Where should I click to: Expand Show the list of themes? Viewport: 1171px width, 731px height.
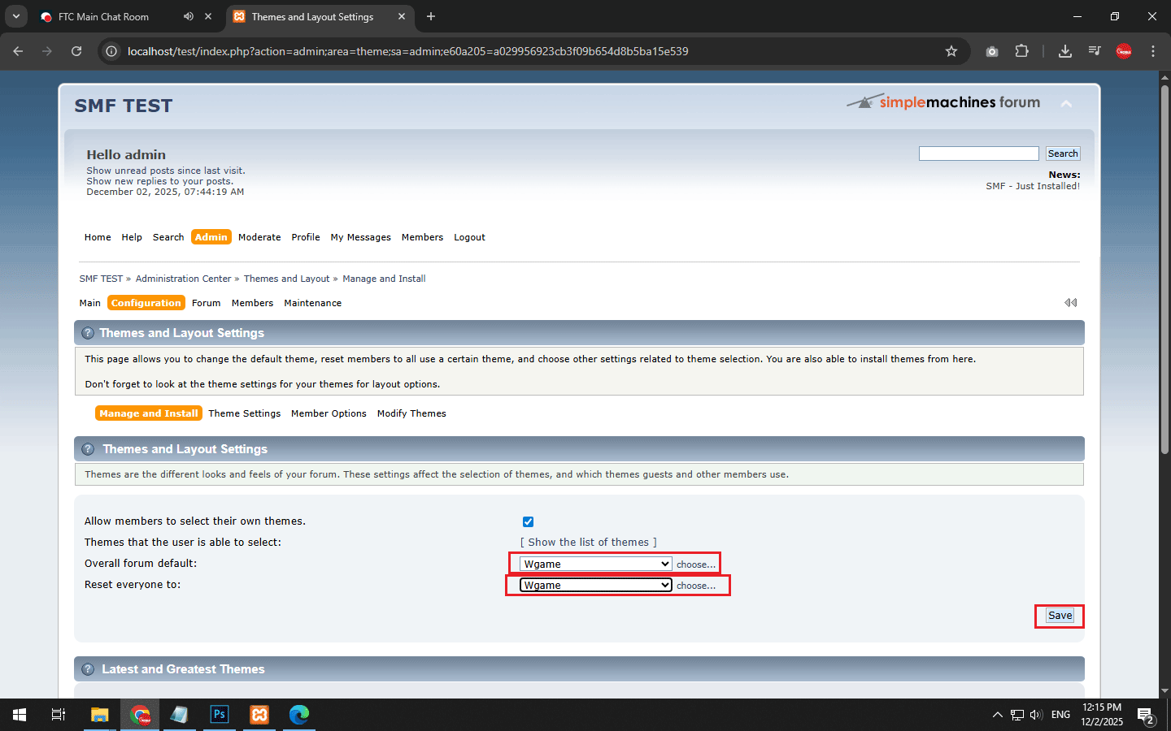click(588, 542)
